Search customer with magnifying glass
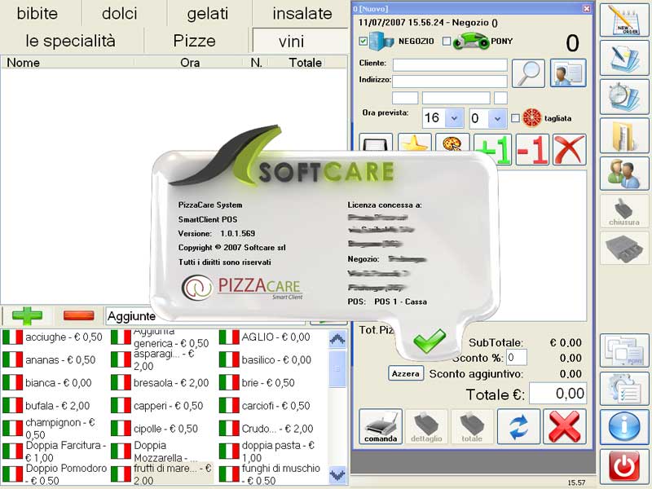 (528, 73)
